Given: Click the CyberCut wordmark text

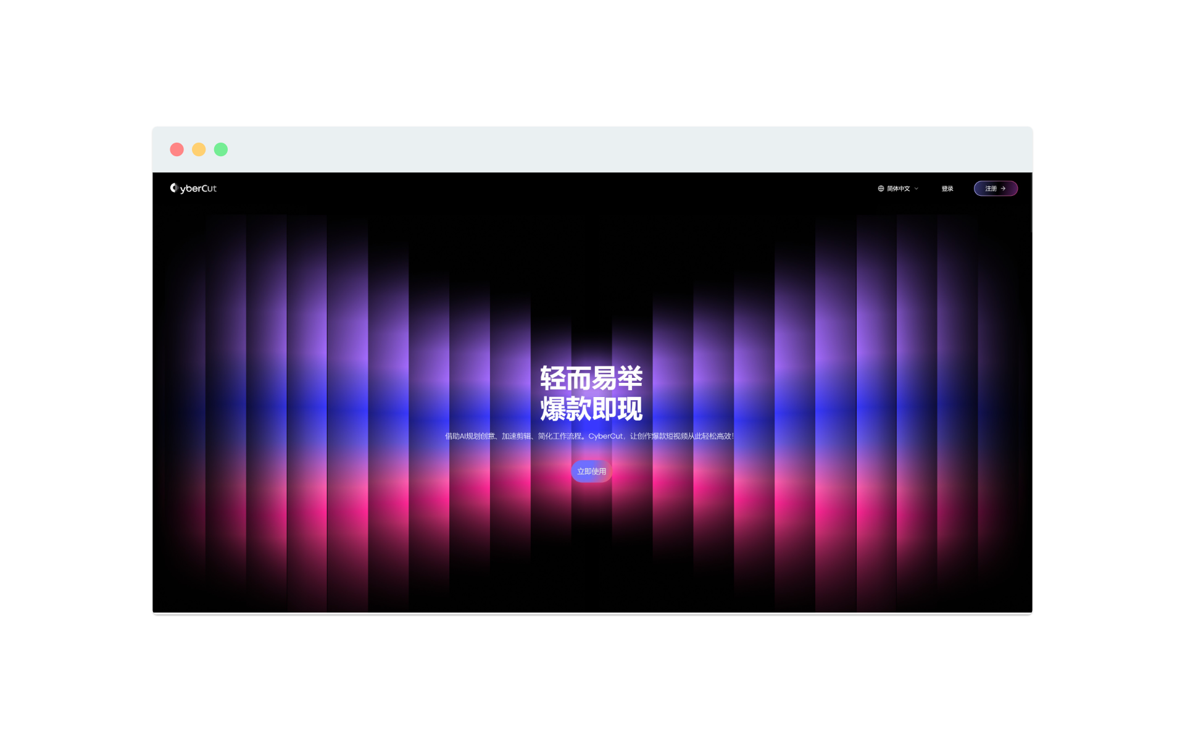Looking at the screenshot, I should (198, 188).
